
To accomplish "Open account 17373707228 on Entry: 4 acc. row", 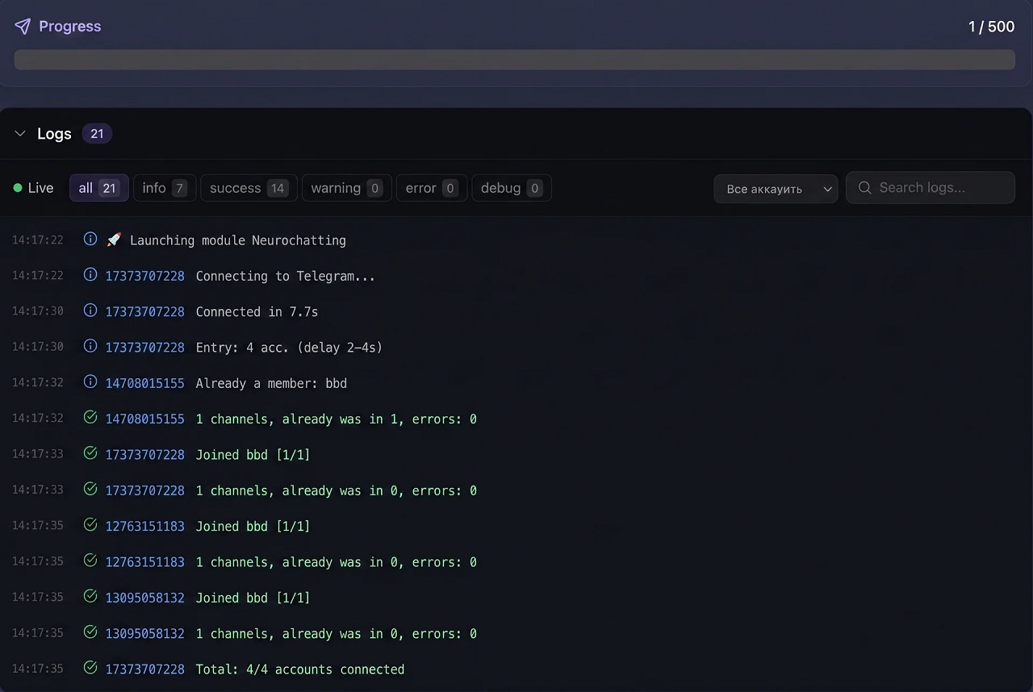I will click(x=145, y=348).
